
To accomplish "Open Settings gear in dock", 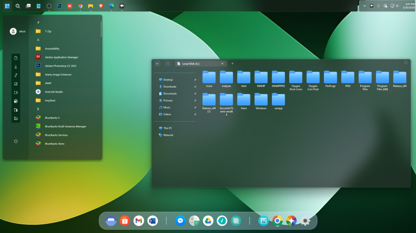I will (x=305, y=221).
